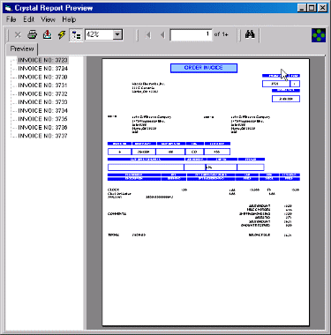Viewport: 331px width, 335px height.
Task: Open the File menu
Action: coord(11,19)
